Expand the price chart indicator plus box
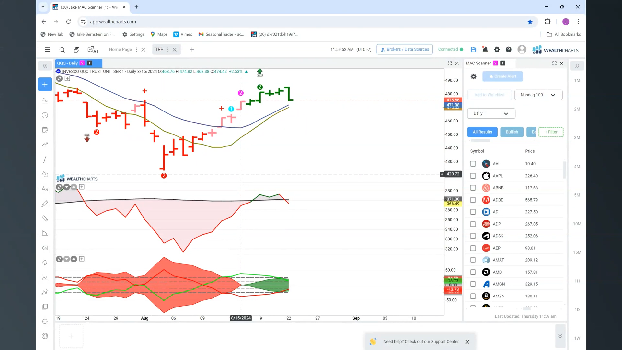 67,78
